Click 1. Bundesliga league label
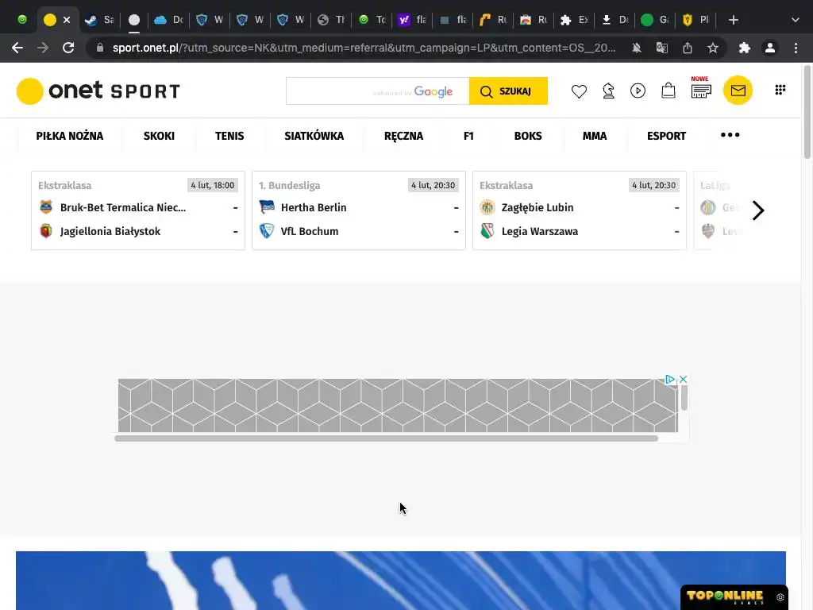Image resolution: width=813 pixels, height=610 pixels. coord(289,185)
